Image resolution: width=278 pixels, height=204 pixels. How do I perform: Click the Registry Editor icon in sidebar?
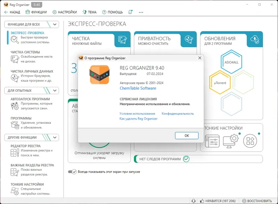[15, 153]
